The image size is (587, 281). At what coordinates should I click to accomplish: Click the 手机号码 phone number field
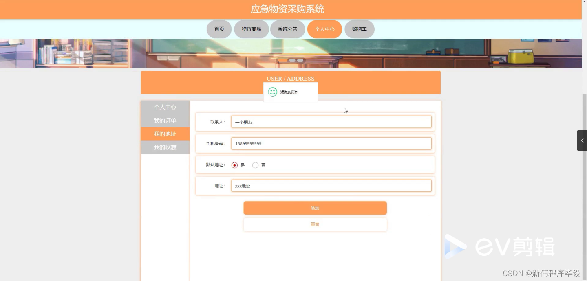(331, 143)
